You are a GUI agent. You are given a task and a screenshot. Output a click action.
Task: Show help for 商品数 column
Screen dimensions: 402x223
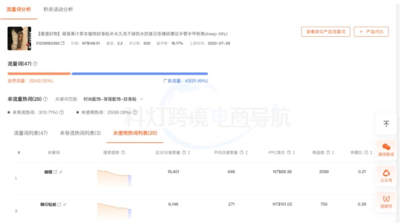coord(328,152)
